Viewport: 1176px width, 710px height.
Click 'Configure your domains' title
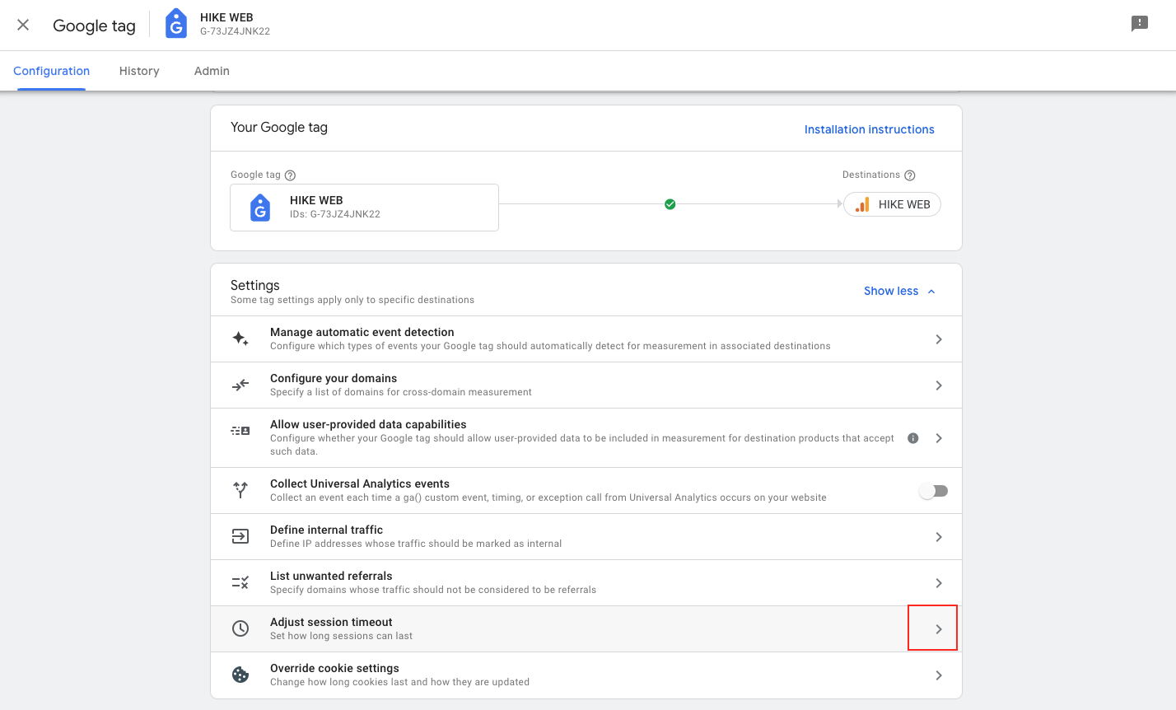[334, 378]
